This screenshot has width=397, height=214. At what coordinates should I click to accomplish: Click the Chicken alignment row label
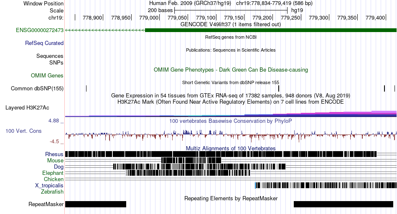coord(53,179)
